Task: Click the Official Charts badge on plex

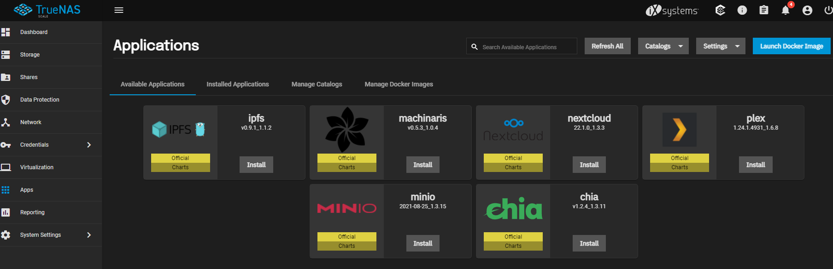Action: point(680,163)
